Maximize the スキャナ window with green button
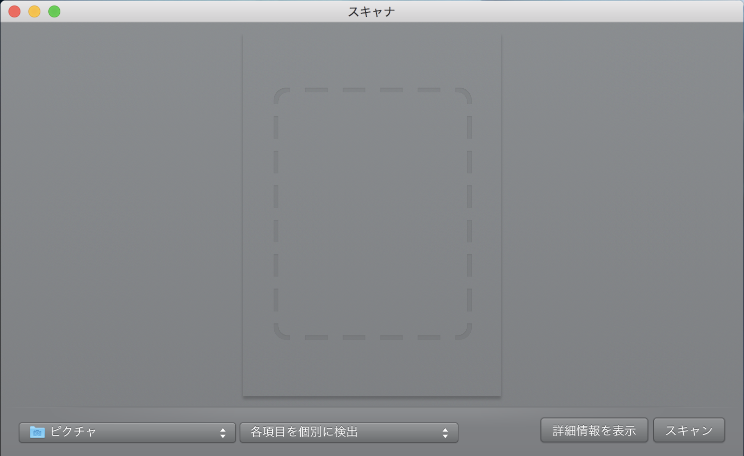Screen dimensions: 744x456 (x=54, y=11)
